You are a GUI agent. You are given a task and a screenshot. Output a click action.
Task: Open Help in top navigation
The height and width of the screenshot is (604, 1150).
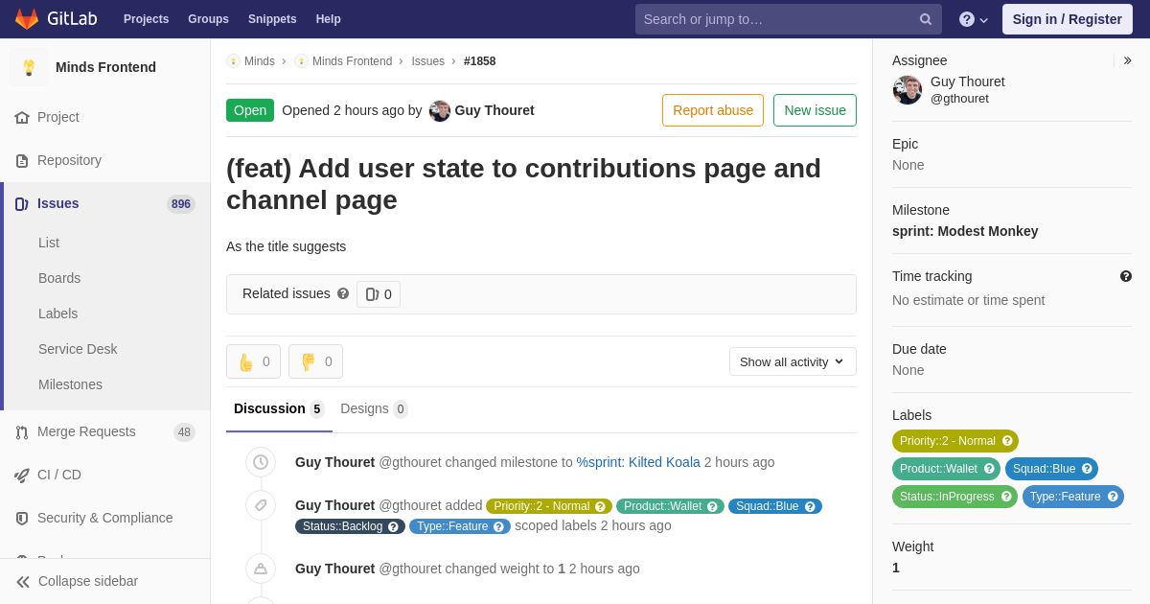tap(329, 19)
